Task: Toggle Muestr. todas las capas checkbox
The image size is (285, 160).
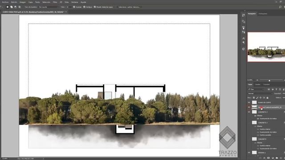Action: pyautogui.click(x=95, y=7)
